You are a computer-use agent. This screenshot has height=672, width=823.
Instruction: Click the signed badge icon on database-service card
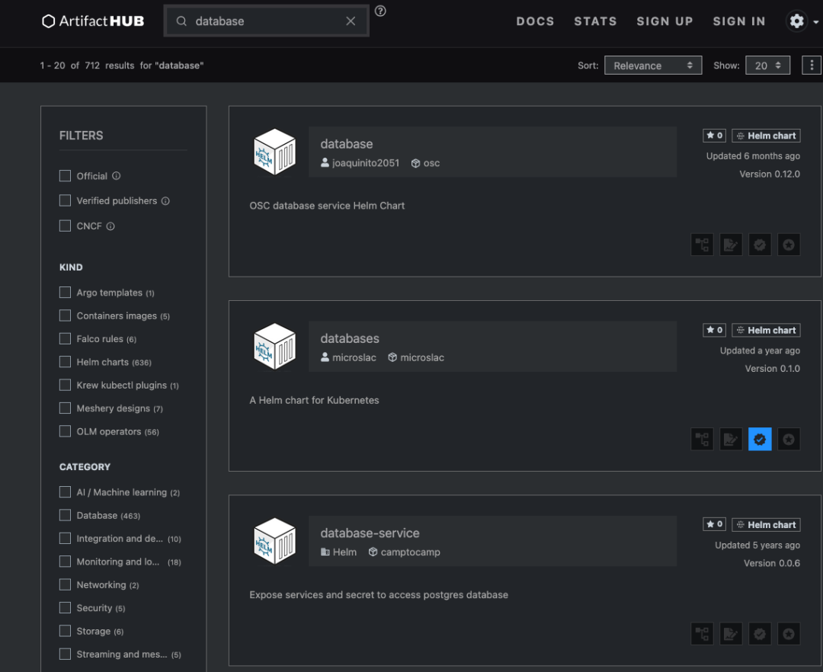[x=731, y=634]
